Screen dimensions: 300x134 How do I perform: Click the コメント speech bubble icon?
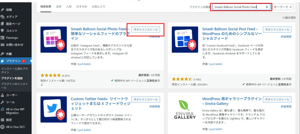pos(2,31)
